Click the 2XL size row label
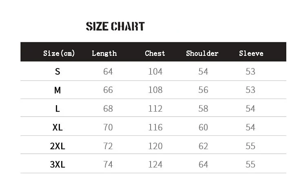Viewport: 306px width, 194px height. [58, 146]
